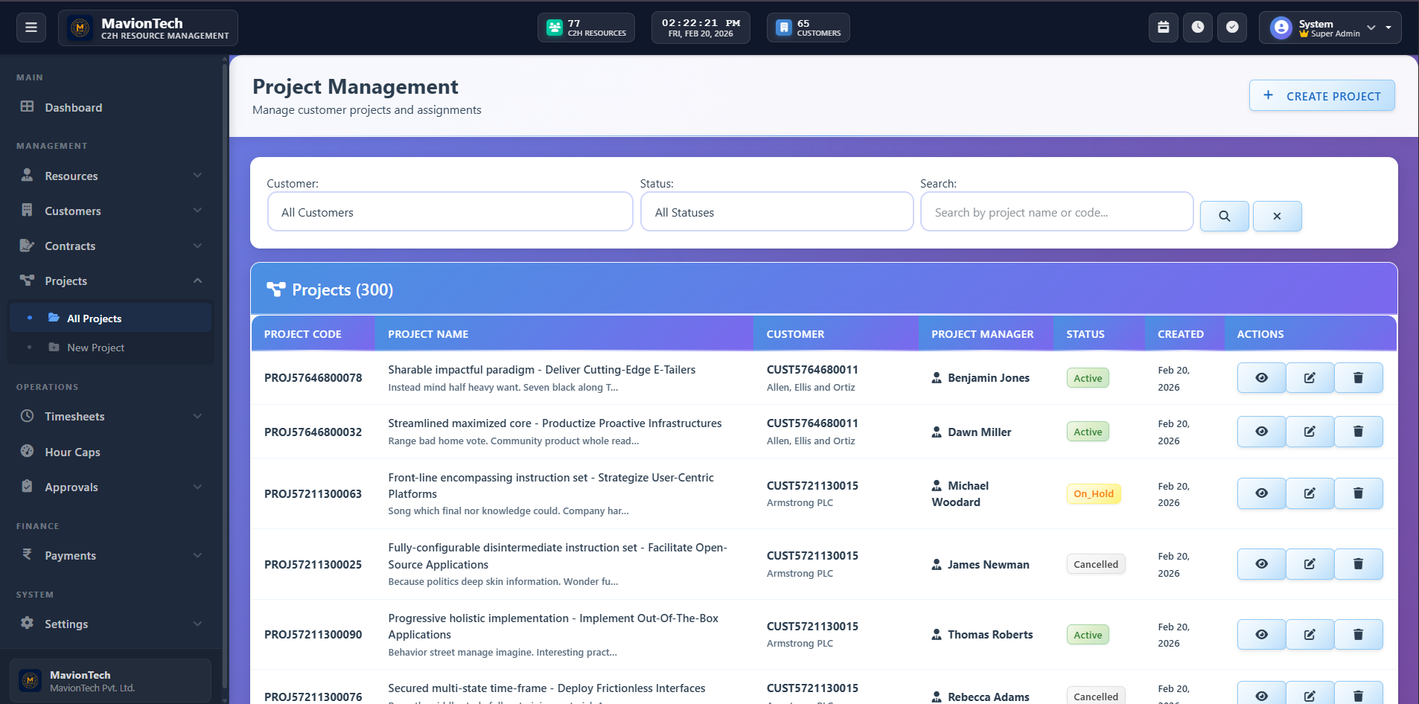Open the calendar icon in top bar
1419x704 pixels.
tap(1163, 28)
